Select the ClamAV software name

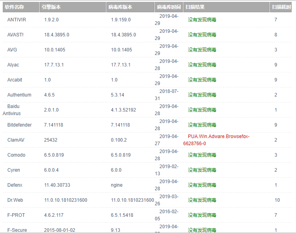coord(16,140)
